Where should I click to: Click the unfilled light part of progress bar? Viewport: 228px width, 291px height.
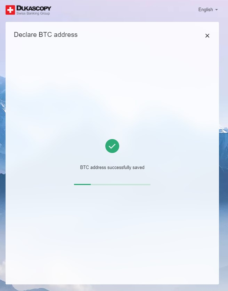coord(121,185)
